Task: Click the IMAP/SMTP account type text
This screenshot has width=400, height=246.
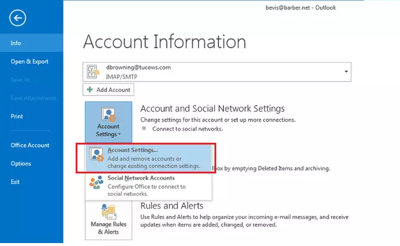Action: tap(122, 77)
